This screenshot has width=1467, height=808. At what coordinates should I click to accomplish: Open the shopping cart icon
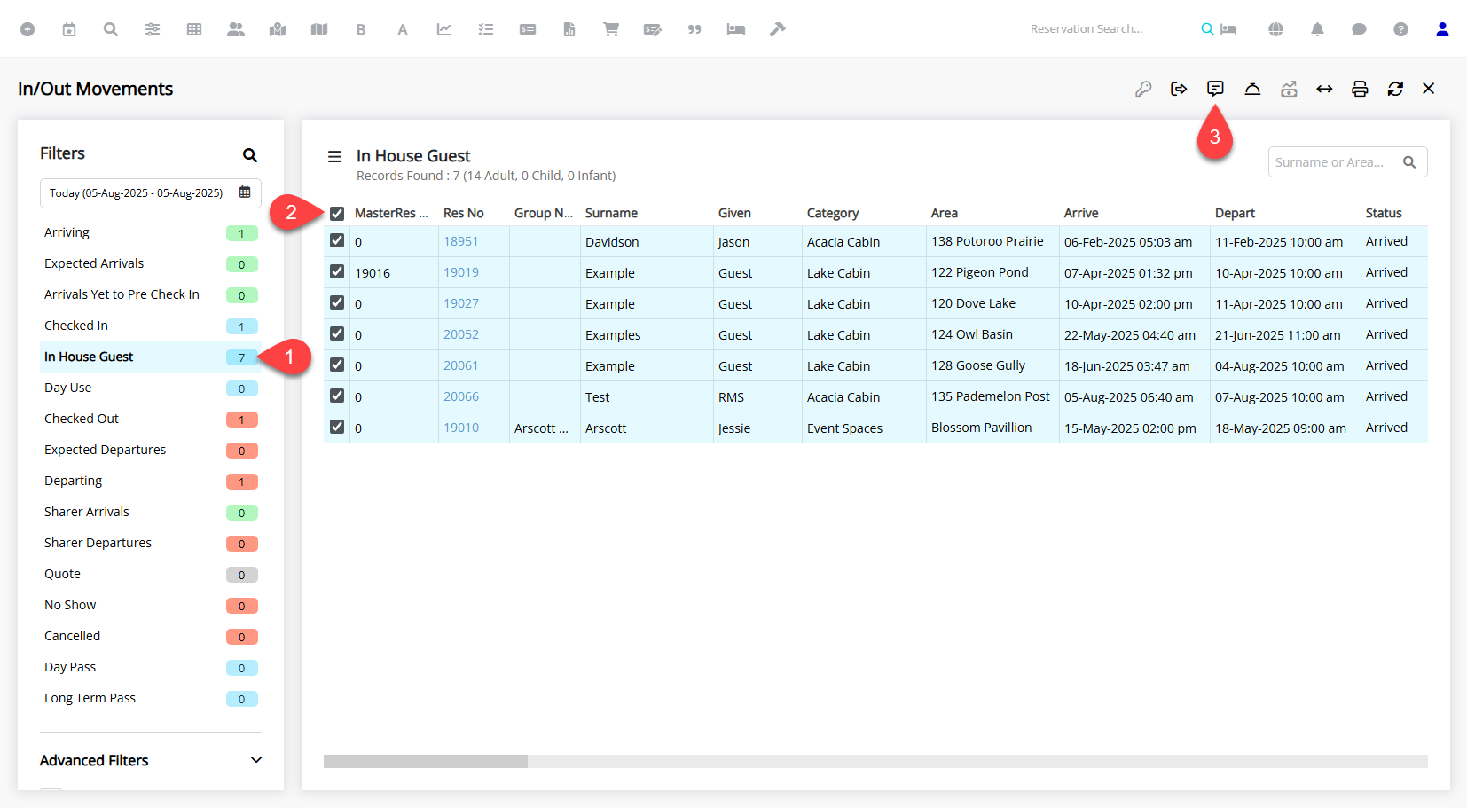pos(611,29)
